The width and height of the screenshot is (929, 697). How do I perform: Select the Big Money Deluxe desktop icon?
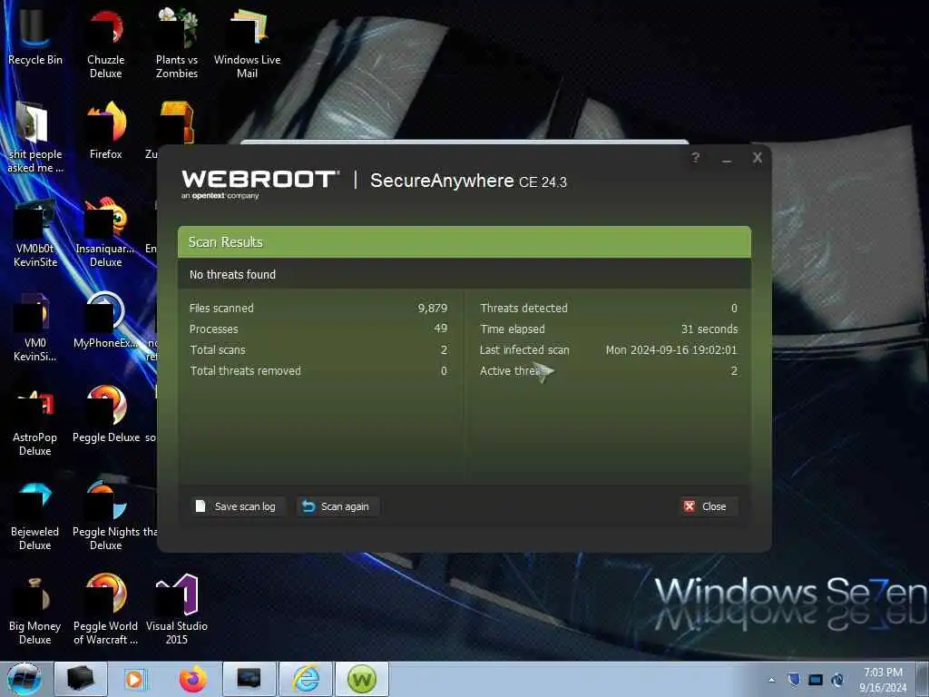(35, 611)
